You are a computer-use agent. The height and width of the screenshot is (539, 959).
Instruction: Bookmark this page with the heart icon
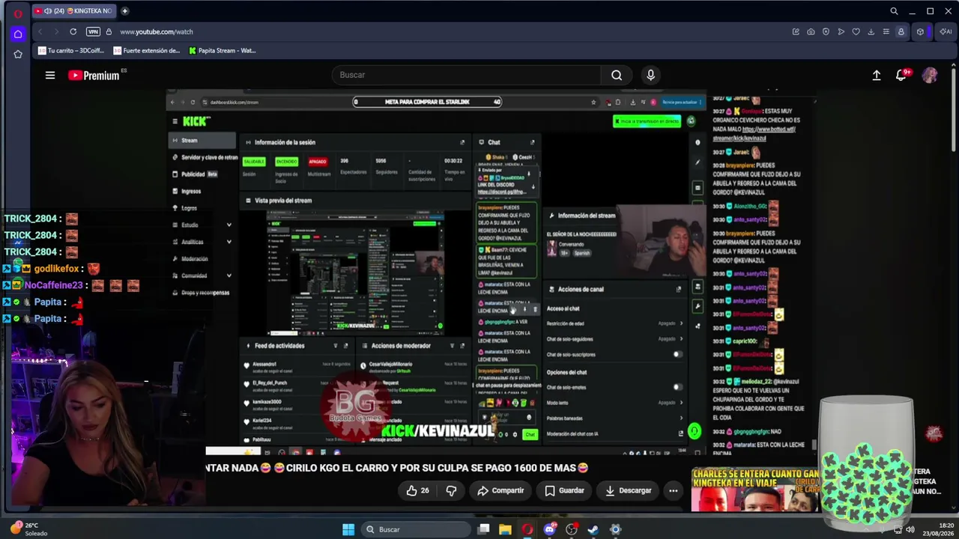856,31
